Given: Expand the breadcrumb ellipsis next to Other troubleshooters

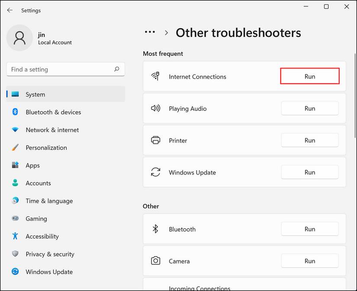Looking at the screenshot, I should (150, 32).
